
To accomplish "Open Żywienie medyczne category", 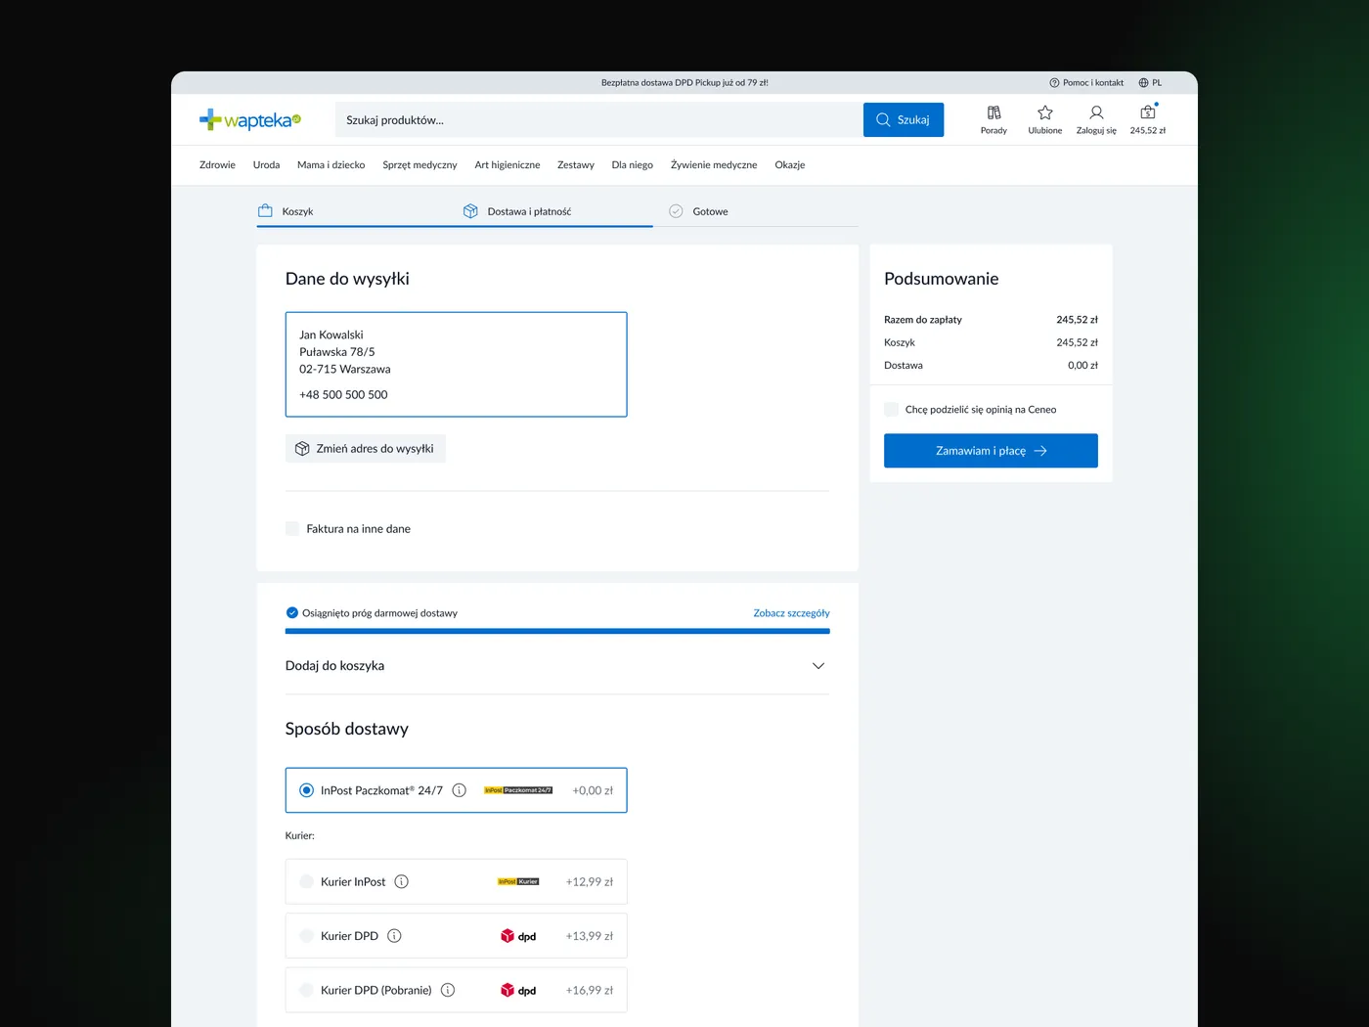I will pyautogui.click(x=714, y=165).
